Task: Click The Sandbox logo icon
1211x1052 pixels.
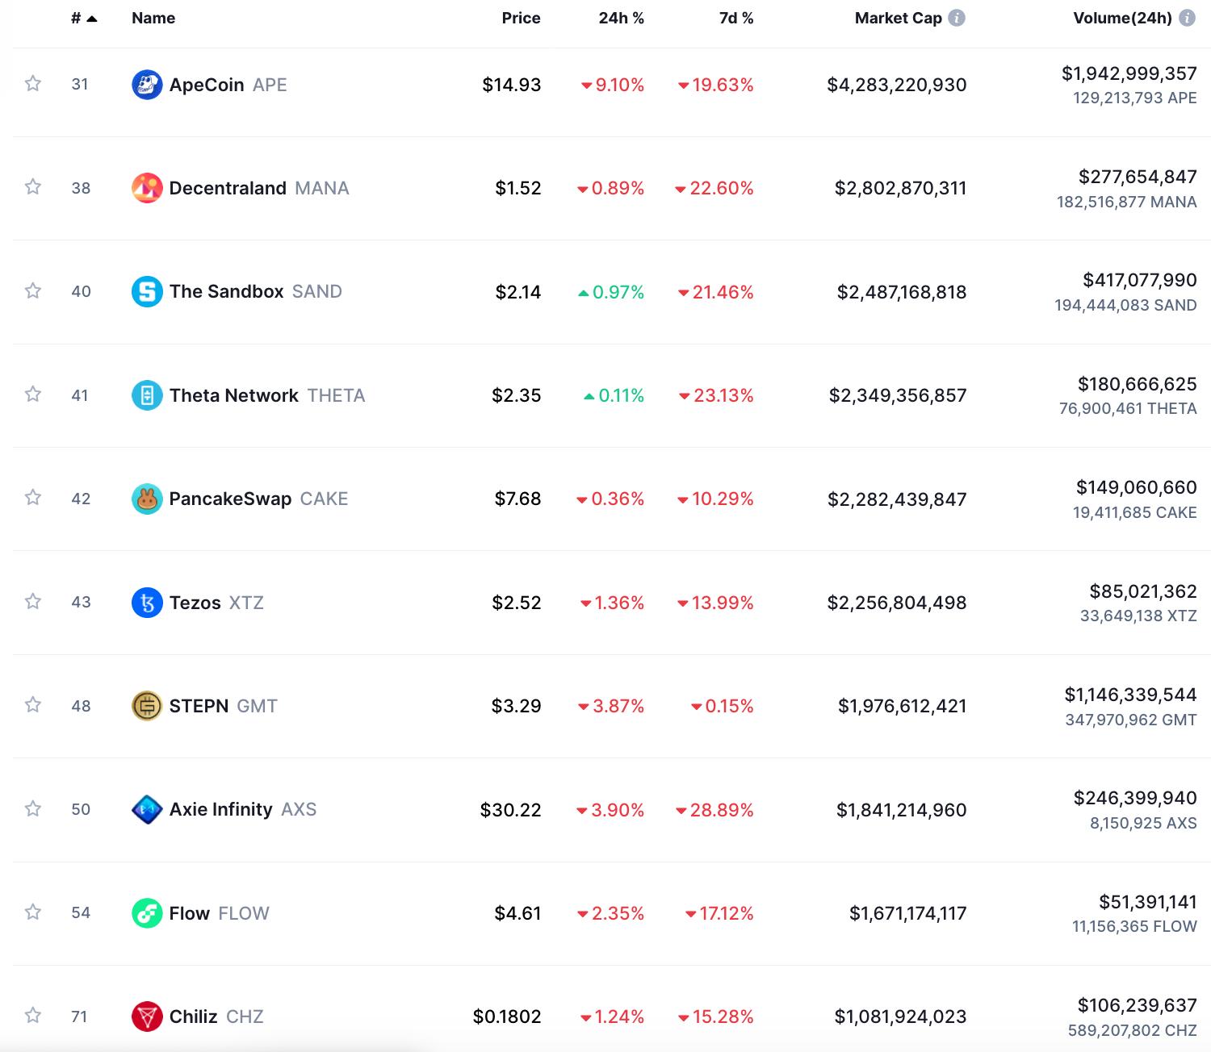Action: (147, 291)
